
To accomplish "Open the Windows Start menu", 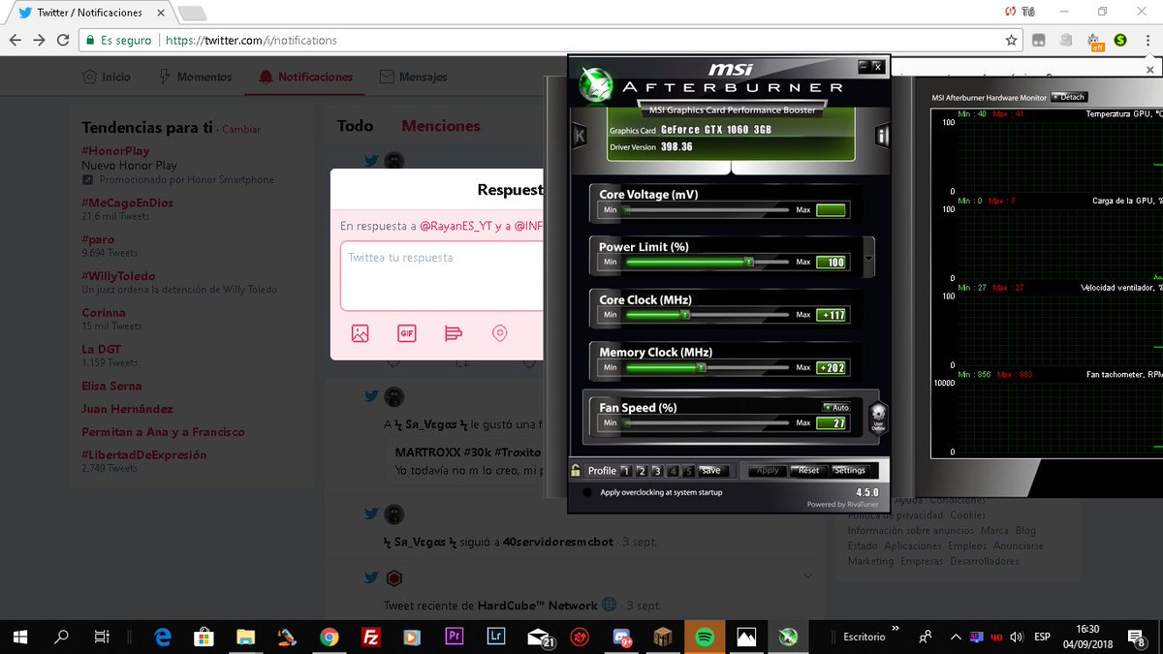I will [x=20, y=637].
